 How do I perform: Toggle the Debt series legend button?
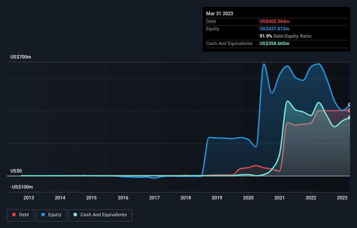pyautogui.click(x=20, y=215)
